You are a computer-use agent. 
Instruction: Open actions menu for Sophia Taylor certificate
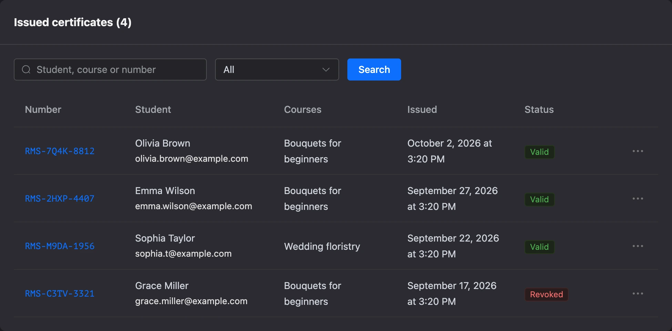click(x=638, y=246)
